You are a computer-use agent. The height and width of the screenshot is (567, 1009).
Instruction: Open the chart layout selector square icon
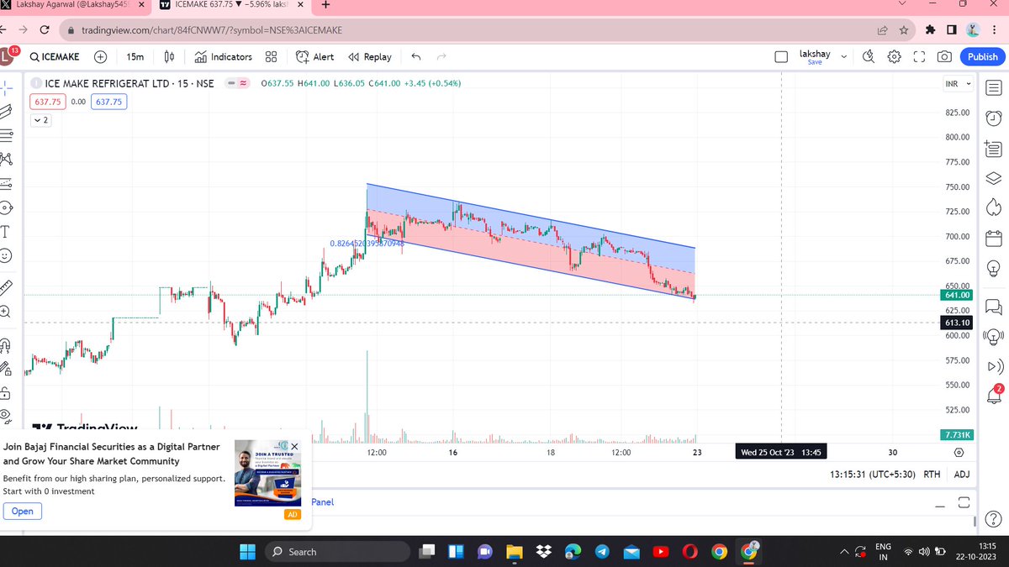[x=781, y=57]
